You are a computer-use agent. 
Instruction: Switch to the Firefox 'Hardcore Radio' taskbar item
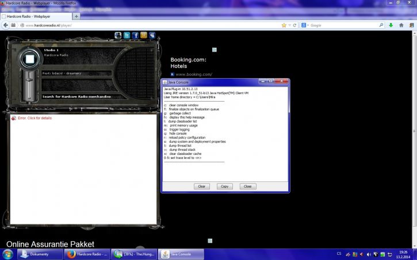click(x=87, y=254)
